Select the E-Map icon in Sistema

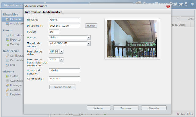(x=7, y=76)
